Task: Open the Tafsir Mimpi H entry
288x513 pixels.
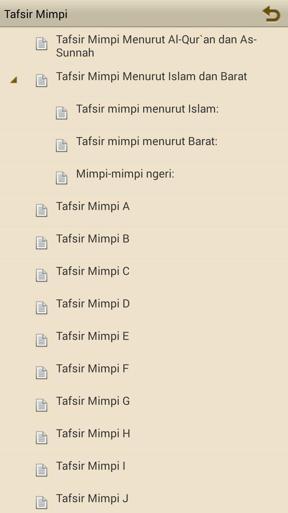Action: coord(92,433)
